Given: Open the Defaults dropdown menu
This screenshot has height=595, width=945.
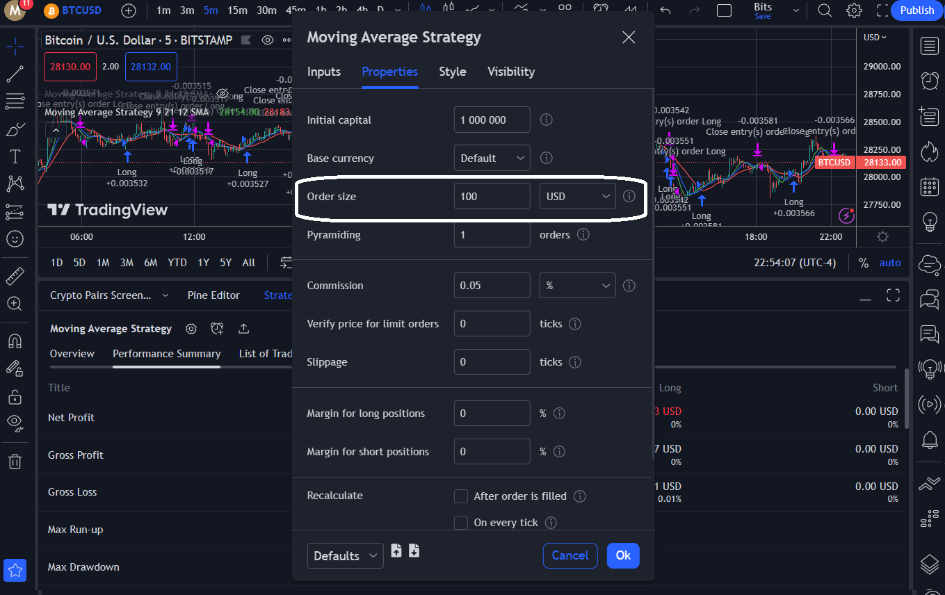Looking at the screenshot, I should click(345, 555).
